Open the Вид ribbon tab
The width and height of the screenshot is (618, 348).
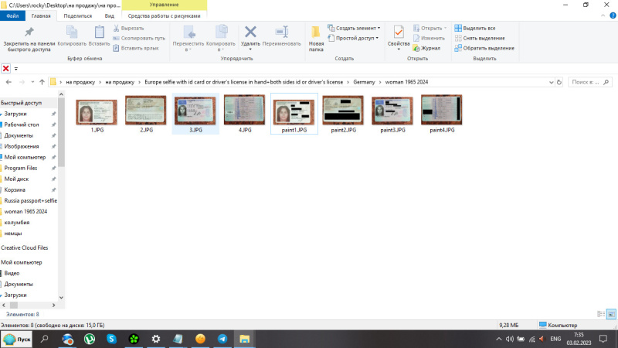coord(110,15)
